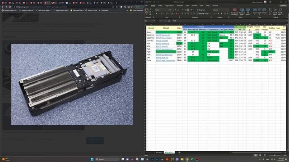Image resolution: width=289 pixels, height=162 pixels.
Task: Toggle Wrap Text
Action: pyautogui.click(x=200, y=10)
